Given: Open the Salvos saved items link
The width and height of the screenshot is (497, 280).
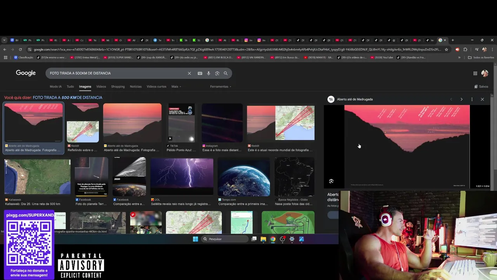Looking at the screenshot, I should click(481, 86).
